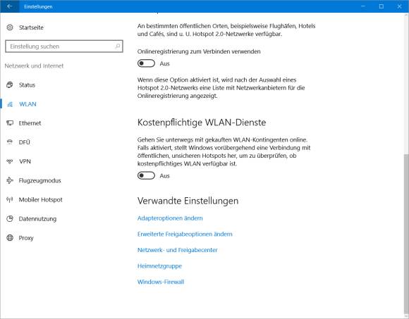Click the Einstellung suchen search field

coord(64,46)
